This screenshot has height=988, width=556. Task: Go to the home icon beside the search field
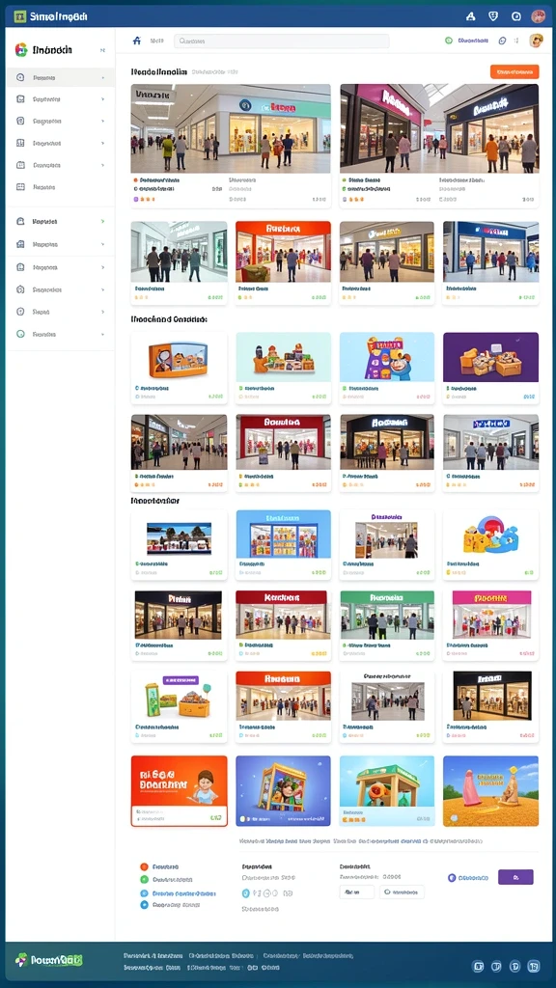137,41
